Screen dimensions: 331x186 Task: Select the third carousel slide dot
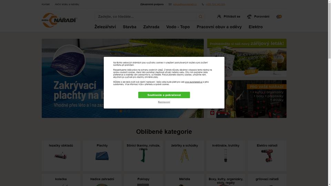(125, 111)
